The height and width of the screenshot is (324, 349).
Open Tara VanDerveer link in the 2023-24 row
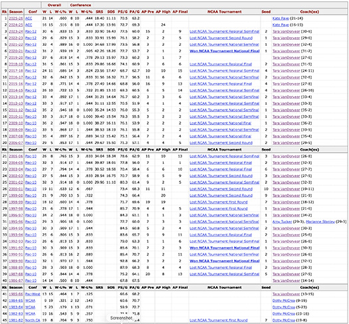286,31
